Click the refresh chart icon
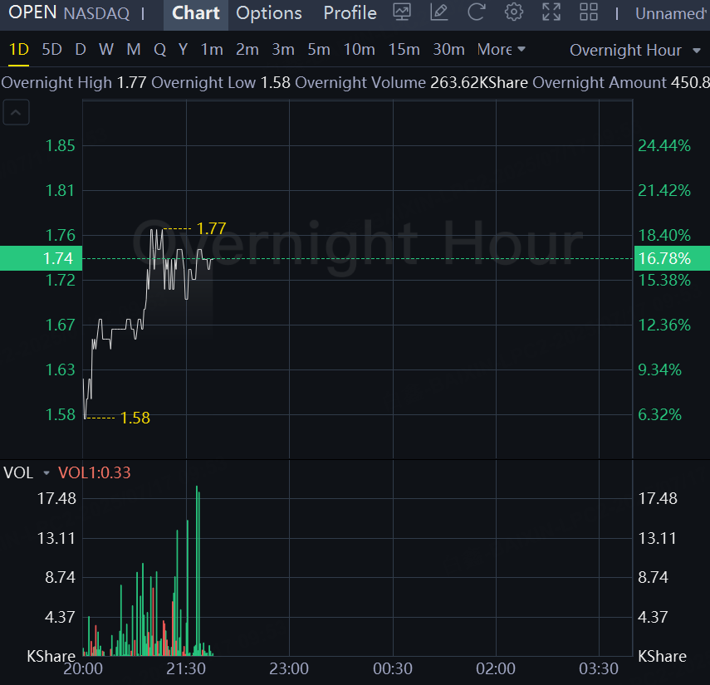 [477, 12]
